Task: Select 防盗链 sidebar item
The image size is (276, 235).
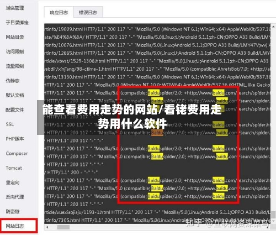Action: (x=13, y=211)
